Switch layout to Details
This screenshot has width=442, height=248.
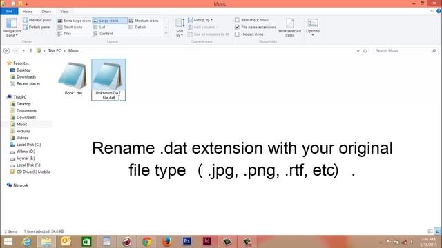point(137,28)
